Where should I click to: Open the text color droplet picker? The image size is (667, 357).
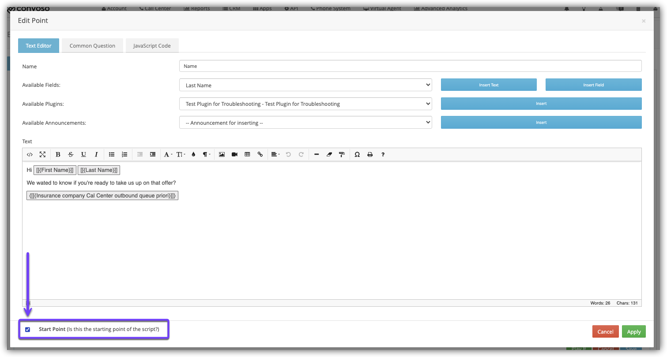(x=193, y=155)
